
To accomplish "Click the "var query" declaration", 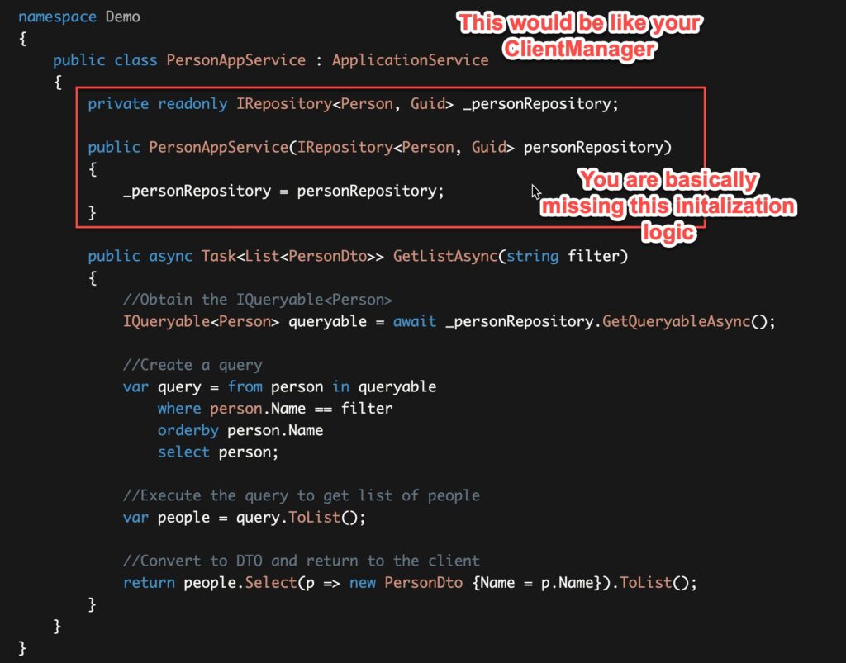I will pyautogui.click(x=162, y=386).
